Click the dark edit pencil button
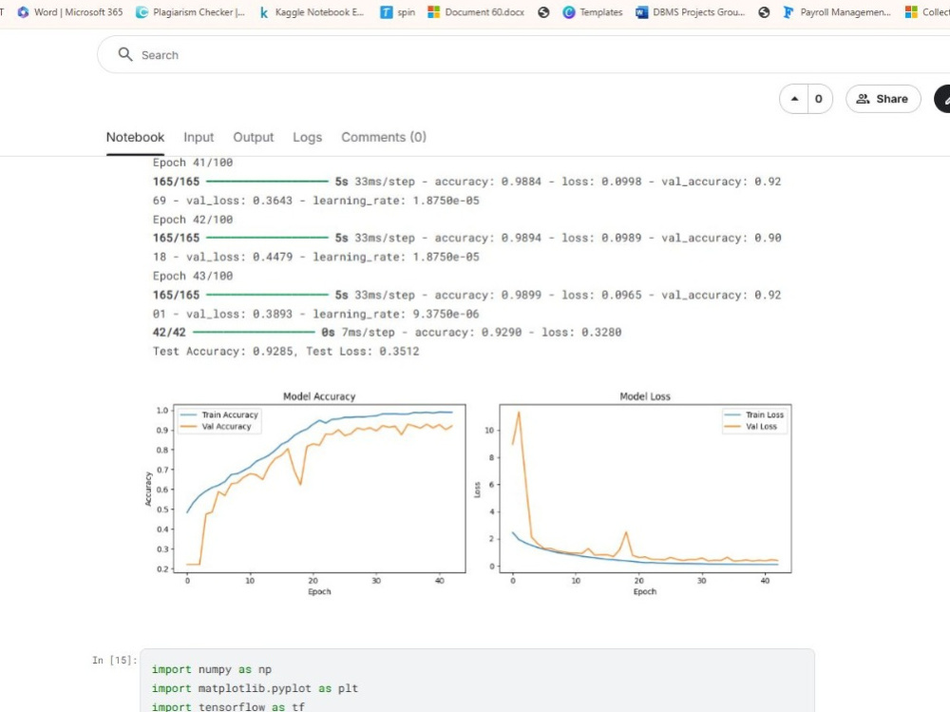 pos(942,99)
